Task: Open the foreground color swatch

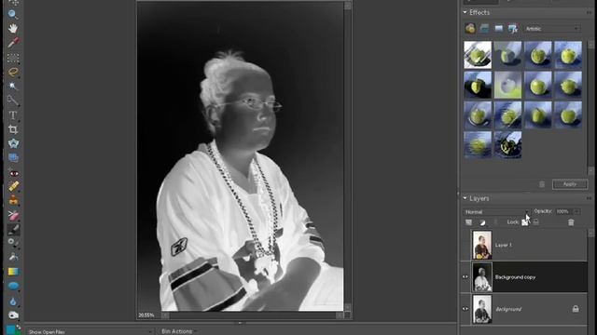Action: pyautogui.click(x=10, y=329)
